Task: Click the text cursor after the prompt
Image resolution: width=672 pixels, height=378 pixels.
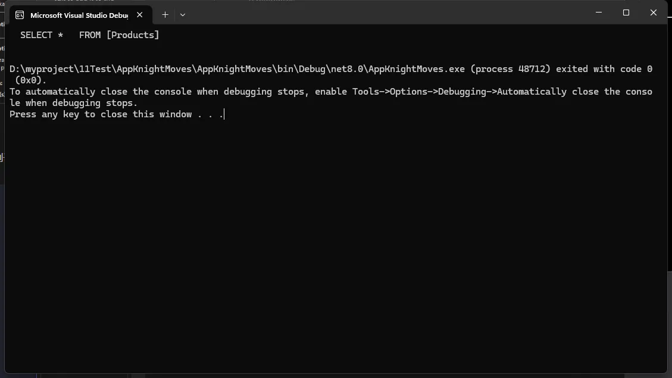Action: pyautogui.click(x=224, y=114)
